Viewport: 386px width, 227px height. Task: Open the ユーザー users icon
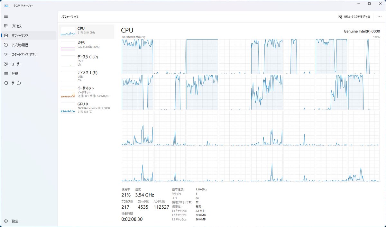6,64
